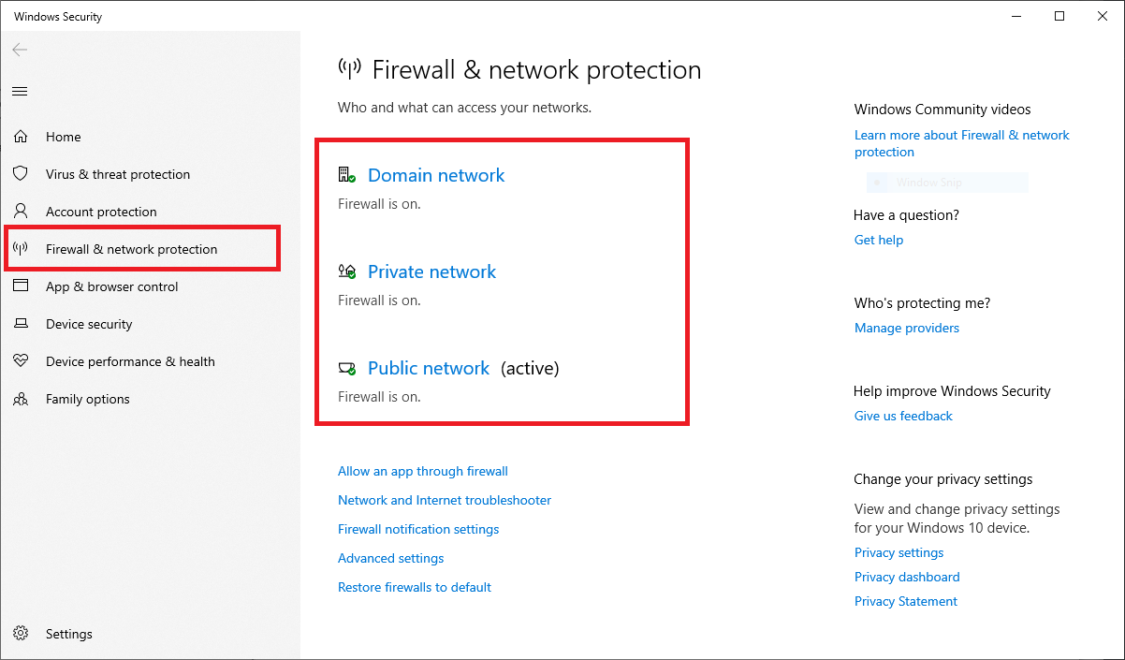Open the Privacy dashboard link
Image resolution: width=1125 pixels, height=660 pixels.
[x=907, y=577]
